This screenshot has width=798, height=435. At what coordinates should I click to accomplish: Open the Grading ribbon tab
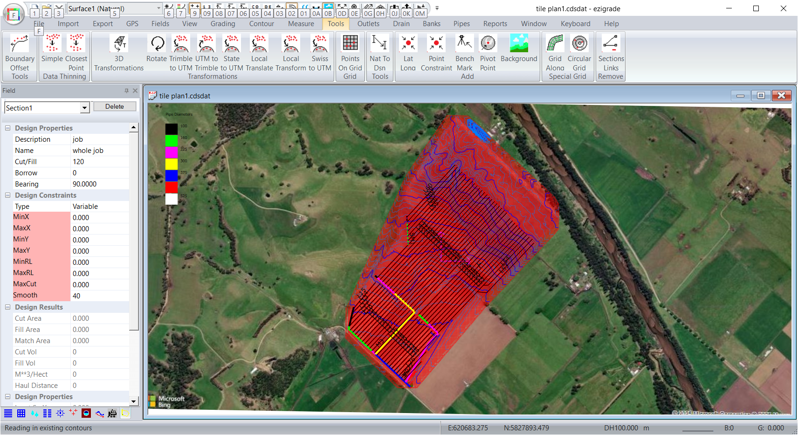point(223,24)
